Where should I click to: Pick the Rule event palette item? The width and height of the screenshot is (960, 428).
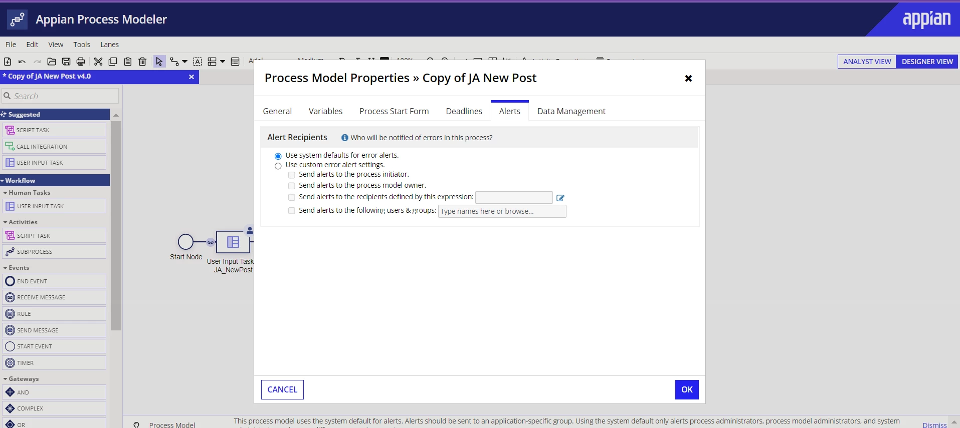coord(54,314)
